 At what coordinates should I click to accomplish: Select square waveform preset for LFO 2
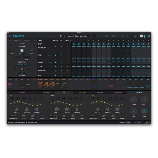tap(64, 98)
